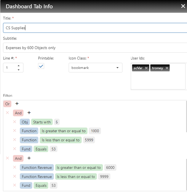The width and height of the screenshot is (187, 192).
Task: Toggle the first And group operator
Action: (x=18, y=113)
